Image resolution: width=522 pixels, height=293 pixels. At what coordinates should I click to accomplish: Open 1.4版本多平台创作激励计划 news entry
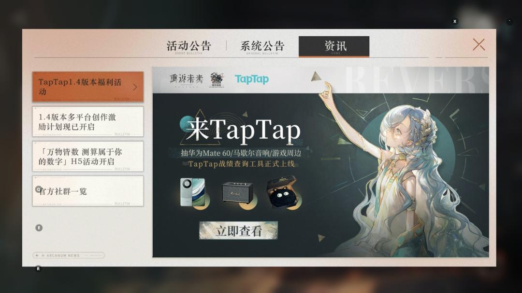87,122
